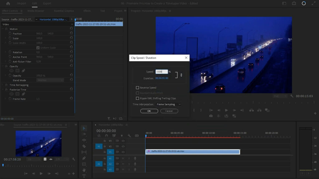Image resolution: width=319 pixels, height=179 pixels.
Task: Collapse the Motion effect group
Action: click(3, 29)
